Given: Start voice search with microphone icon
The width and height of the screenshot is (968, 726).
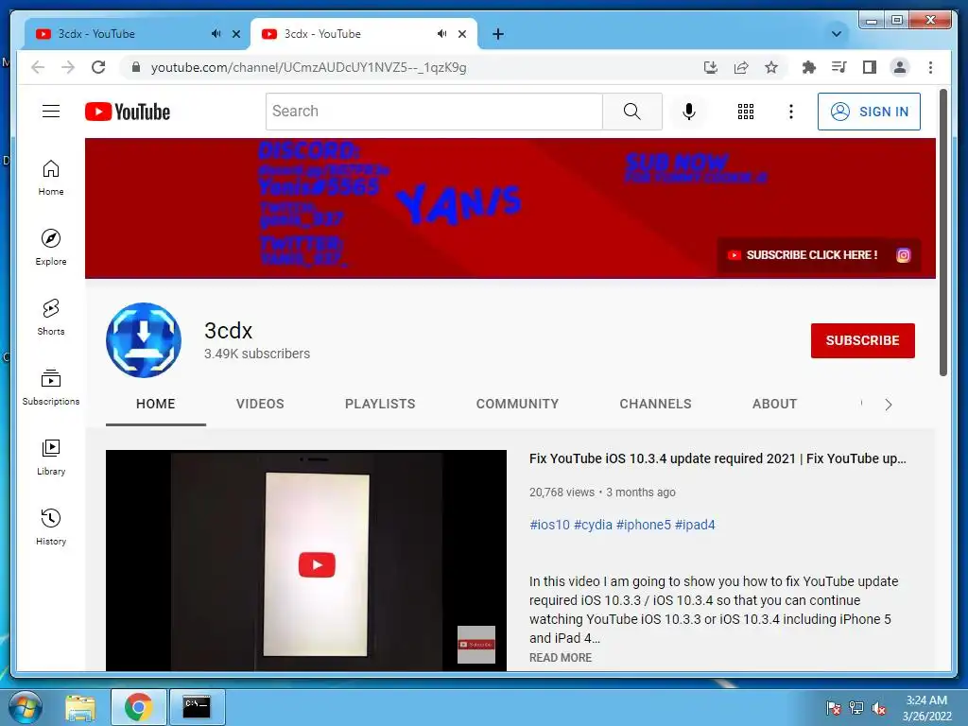Looking at the screenshot, I should point(689,112).
